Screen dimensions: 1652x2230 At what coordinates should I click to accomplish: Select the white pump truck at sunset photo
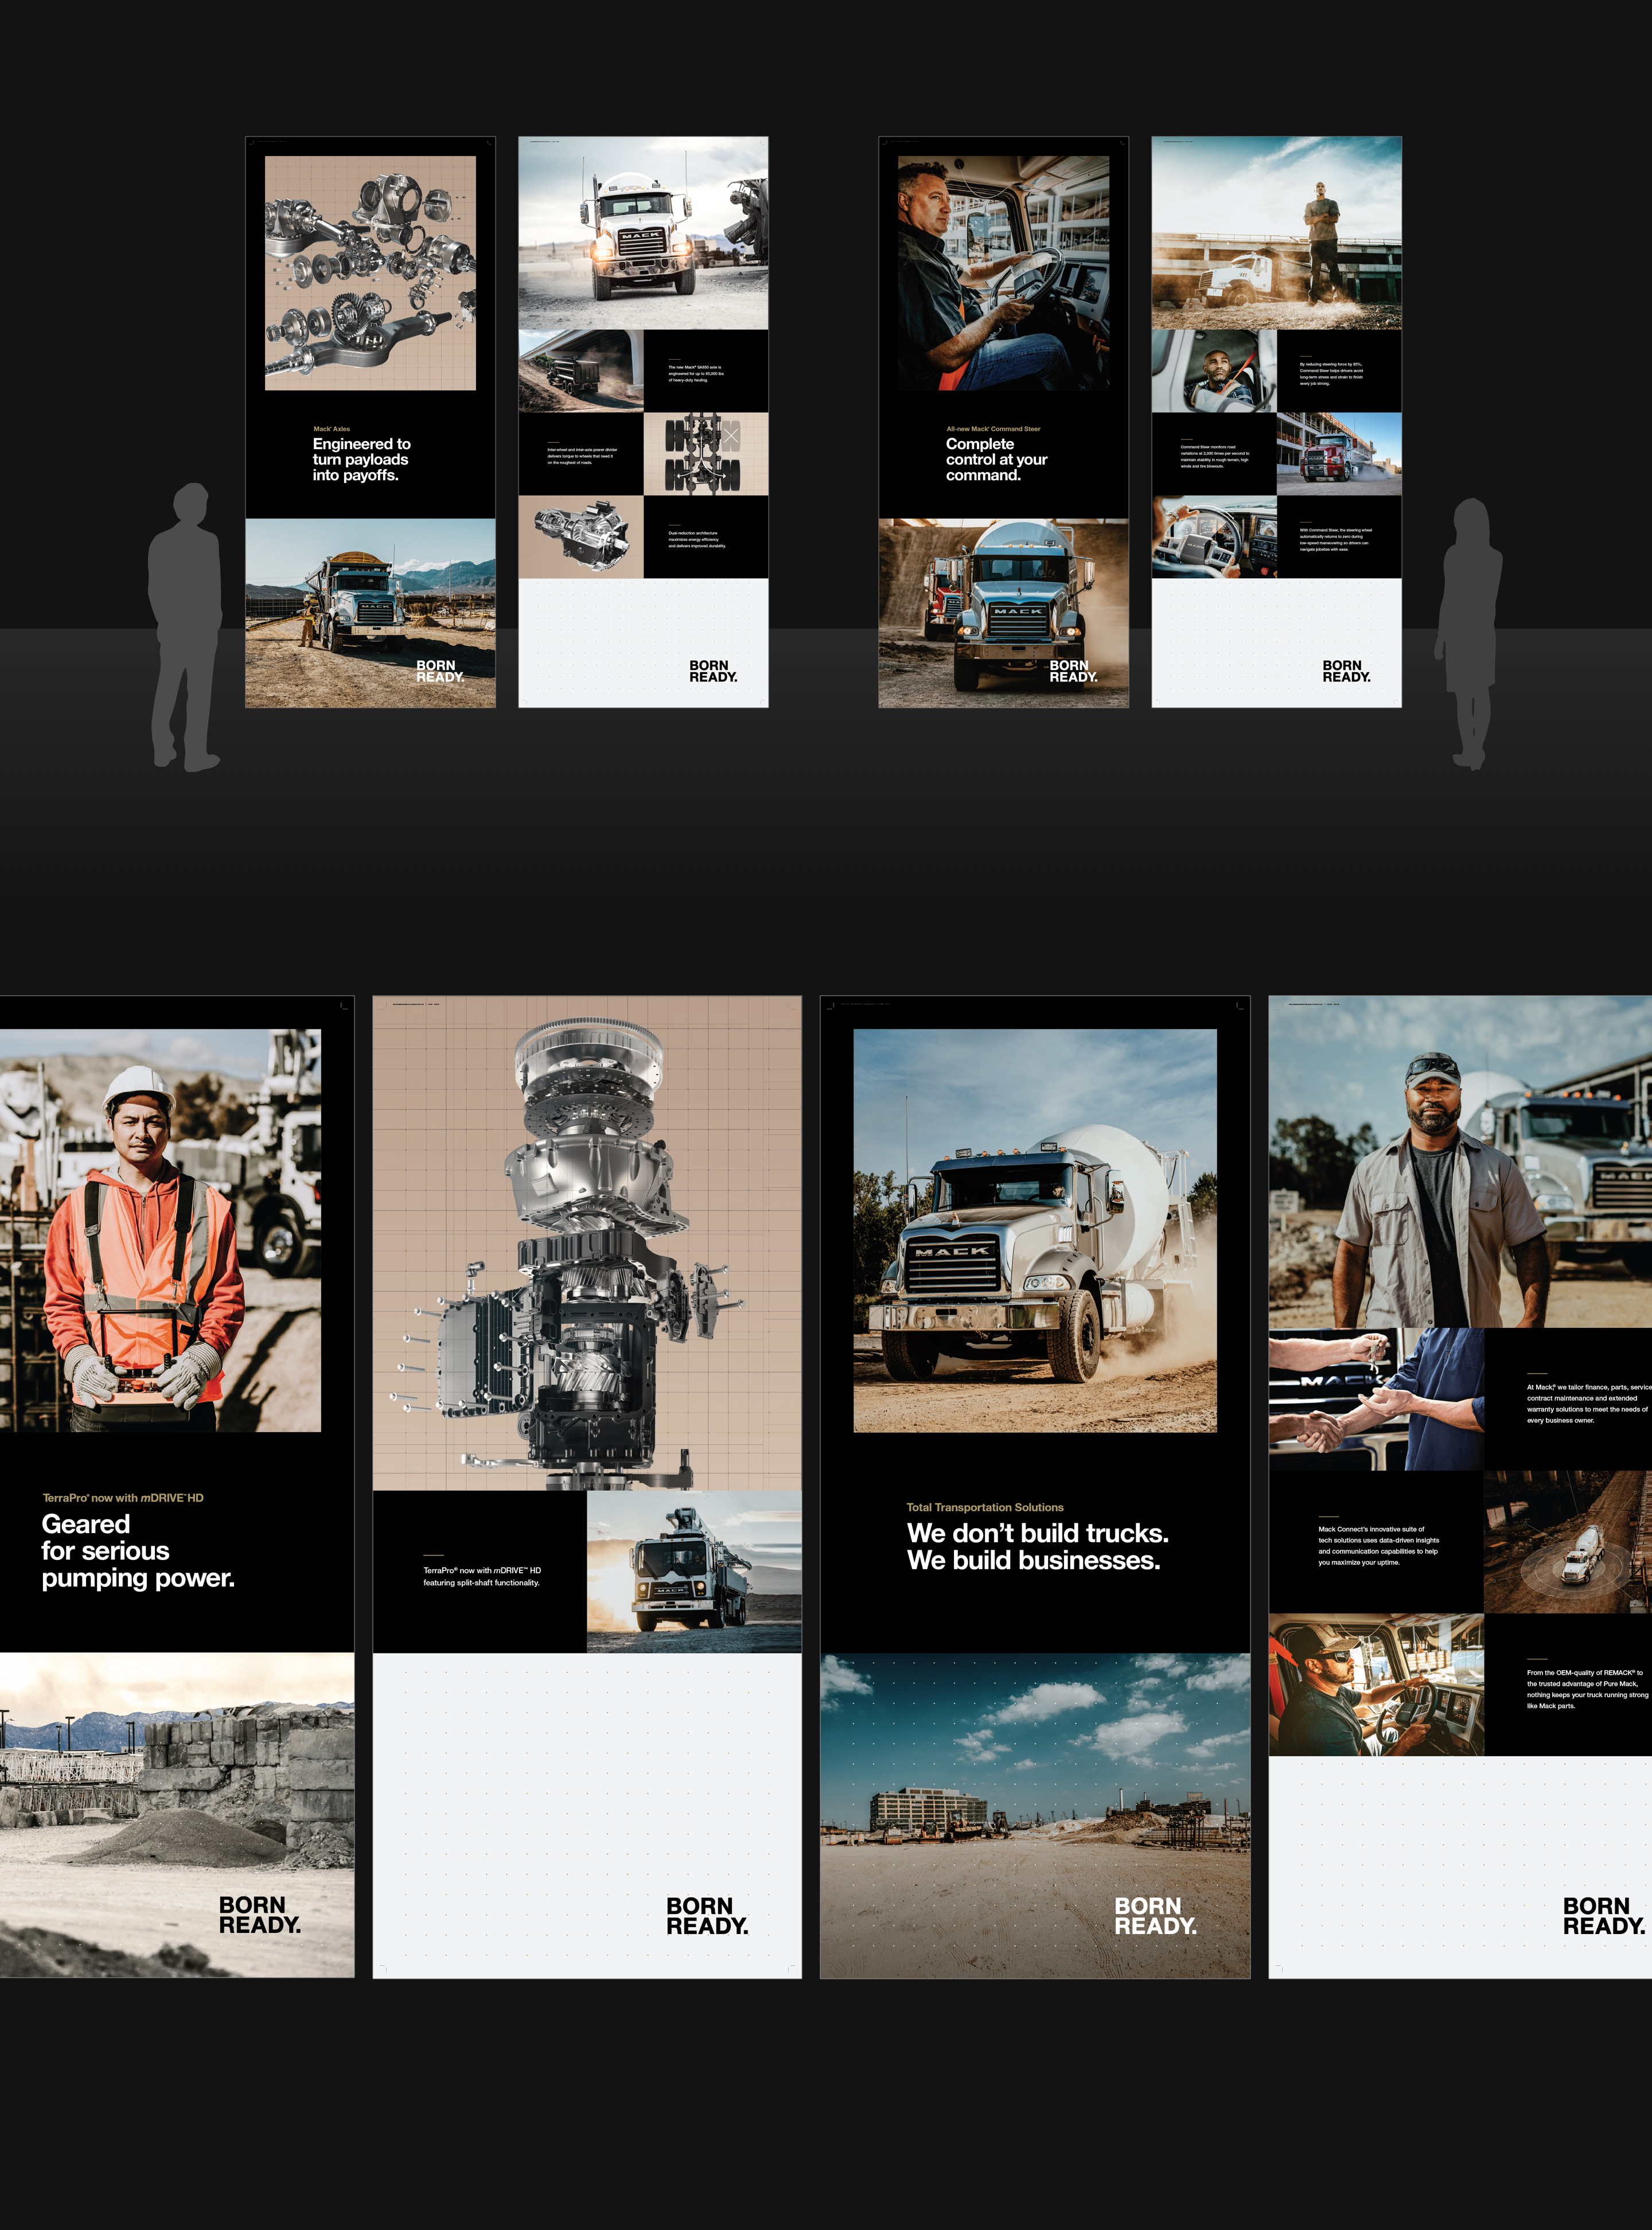pos(694,1571)
